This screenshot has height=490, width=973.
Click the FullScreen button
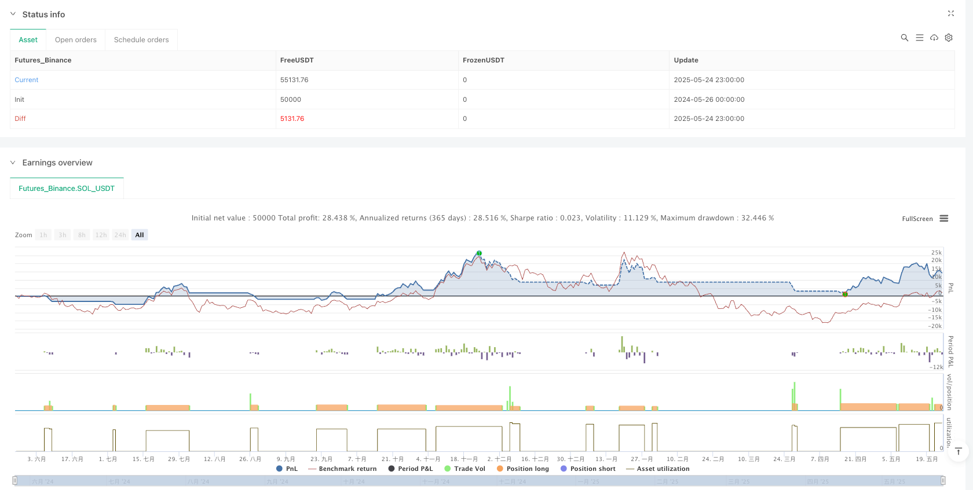pyautogui.click(x=917, y=219)
